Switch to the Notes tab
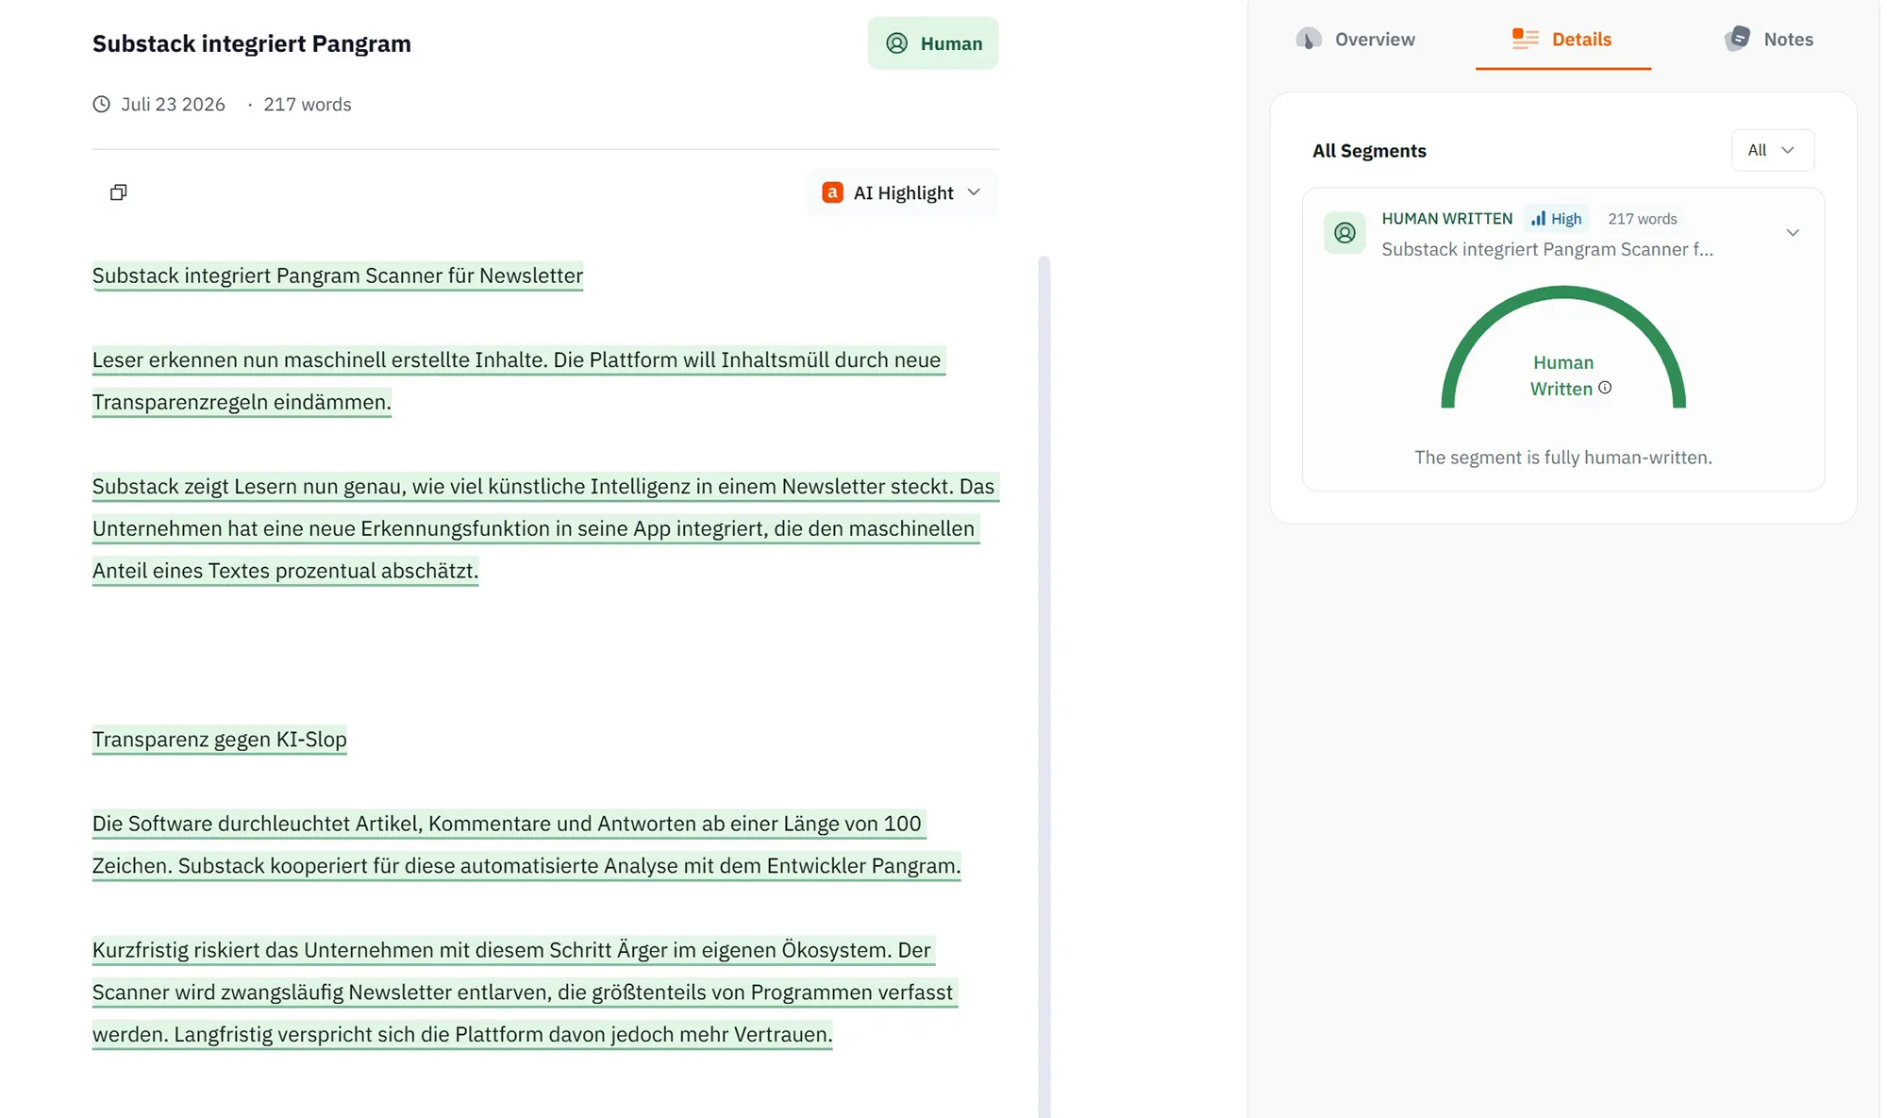1887x1118 pixels. pos(1769,39)
